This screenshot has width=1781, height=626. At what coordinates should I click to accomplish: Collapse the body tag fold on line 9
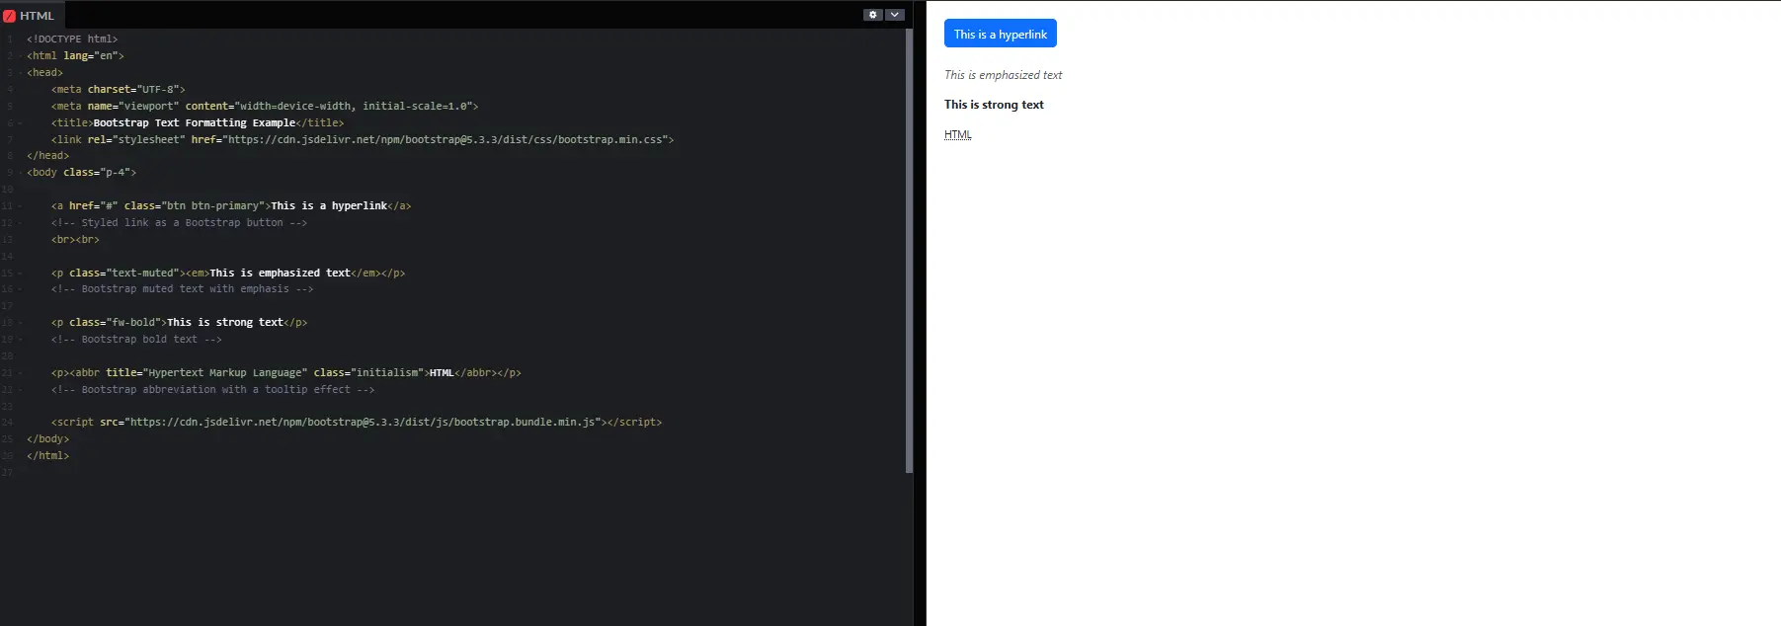tap(21, 173)
